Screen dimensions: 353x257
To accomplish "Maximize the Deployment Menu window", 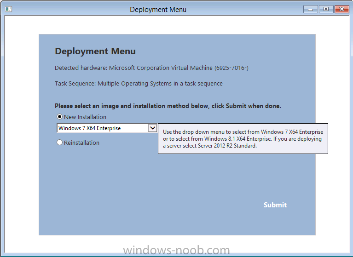I will tap(326, 9).
